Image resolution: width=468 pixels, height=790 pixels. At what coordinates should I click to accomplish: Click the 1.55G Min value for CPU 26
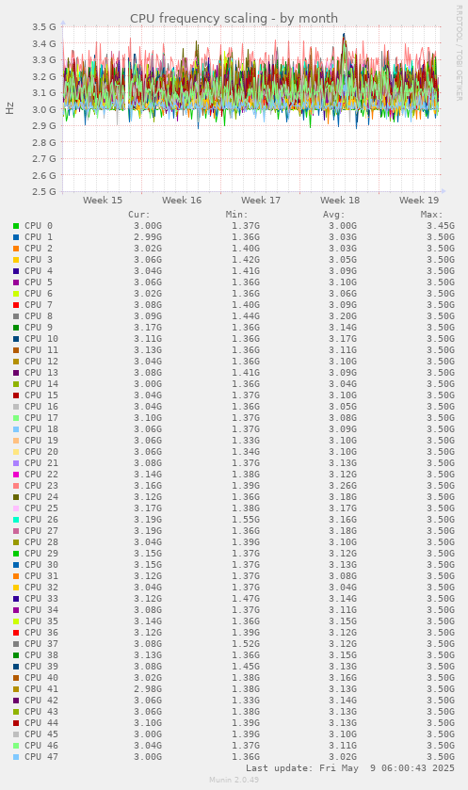(x=246, y=520)
